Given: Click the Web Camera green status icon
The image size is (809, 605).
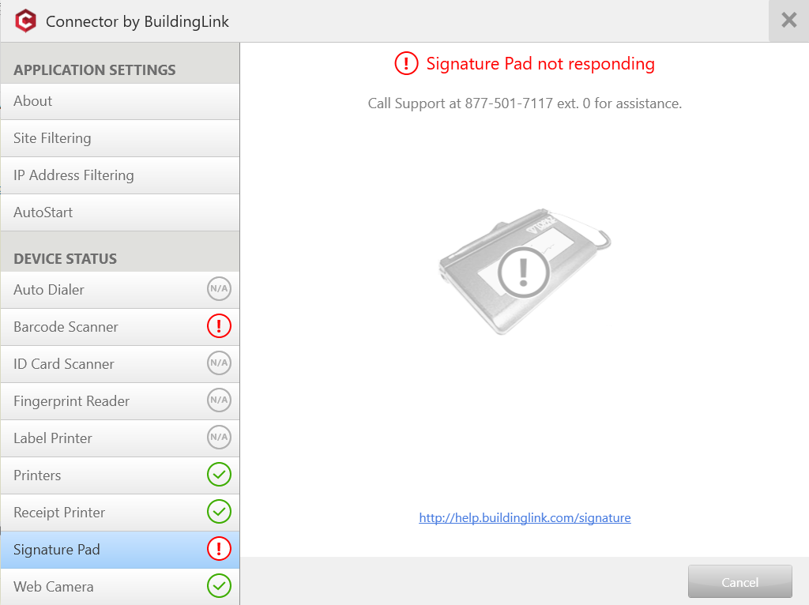Looking at the screenshot, I should [x=220, y=586].
